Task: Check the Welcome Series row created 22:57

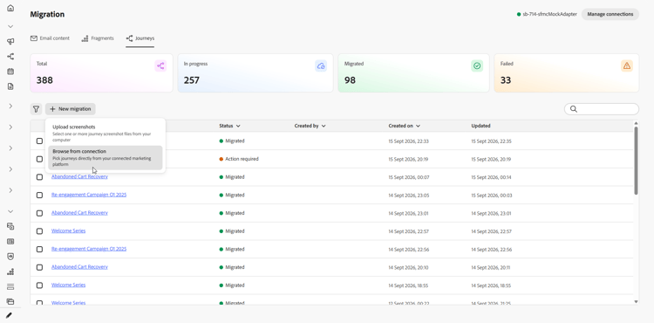Action: (39, 231)
